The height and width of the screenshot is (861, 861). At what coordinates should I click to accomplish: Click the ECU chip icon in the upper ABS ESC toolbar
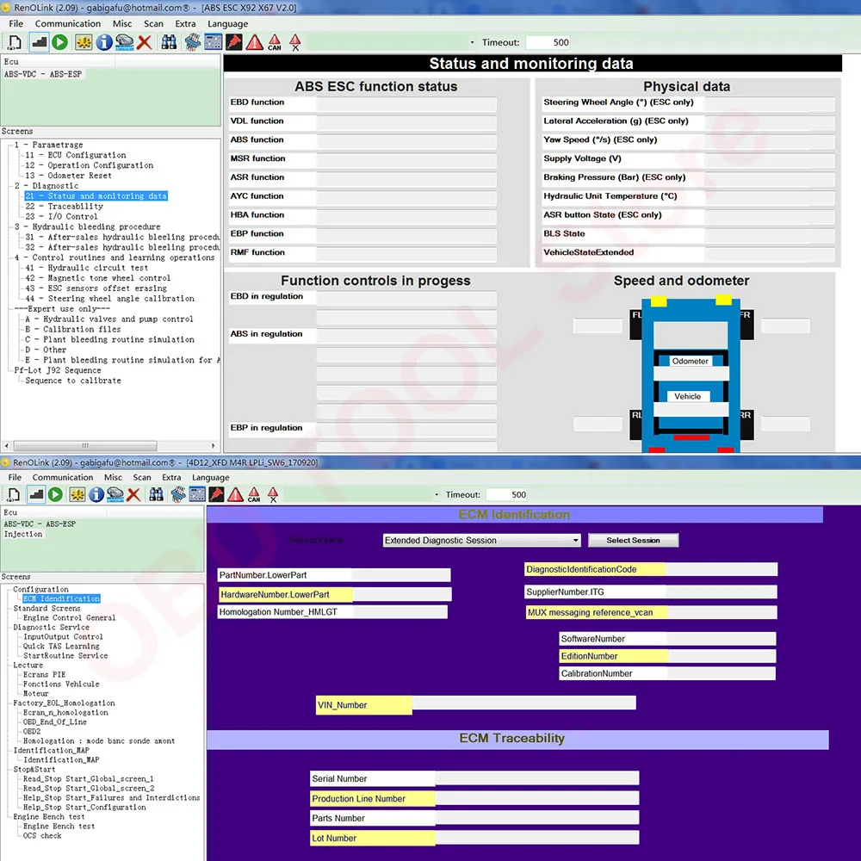point(192,42)
